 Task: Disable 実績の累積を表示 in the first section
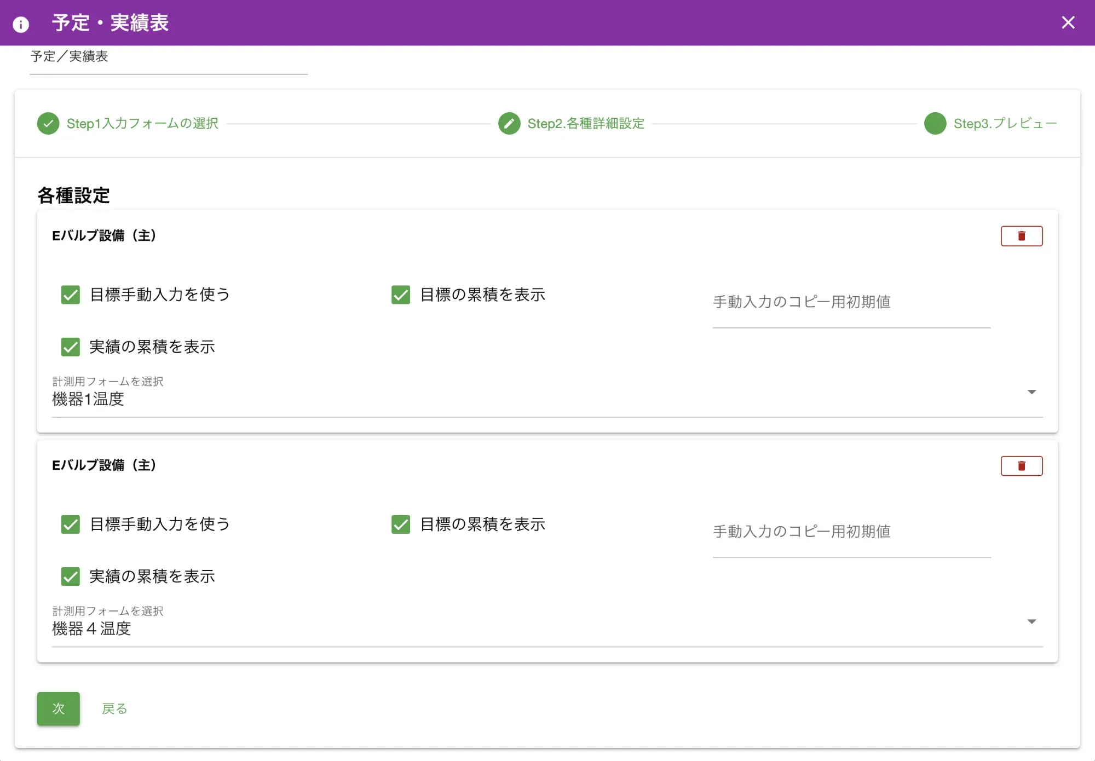tap(71, 347)
